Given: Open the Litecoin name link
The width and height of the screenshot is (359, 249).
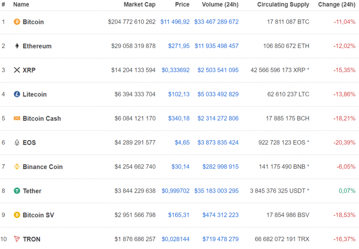Looking at the screenshot, I should click(x=35, y=94).
